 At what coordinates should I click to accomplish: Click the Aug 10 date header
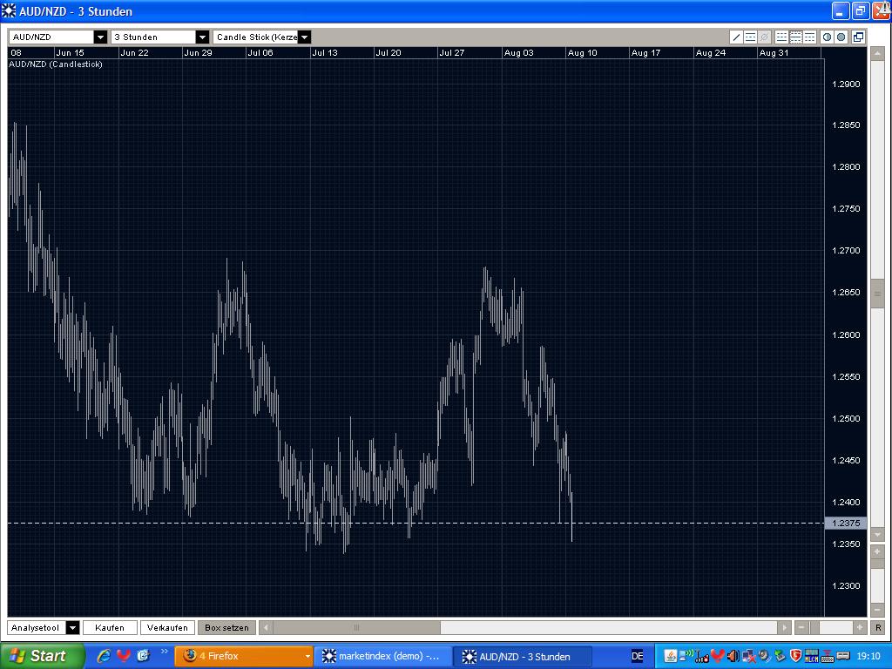click(583, 52)
